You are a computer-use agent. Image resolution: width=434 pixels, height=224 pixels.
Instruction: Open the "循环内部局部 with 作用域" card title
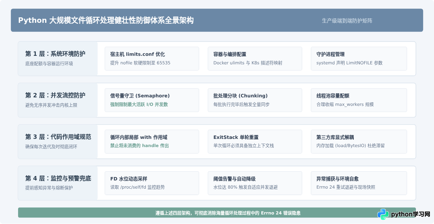coord(139,137)
